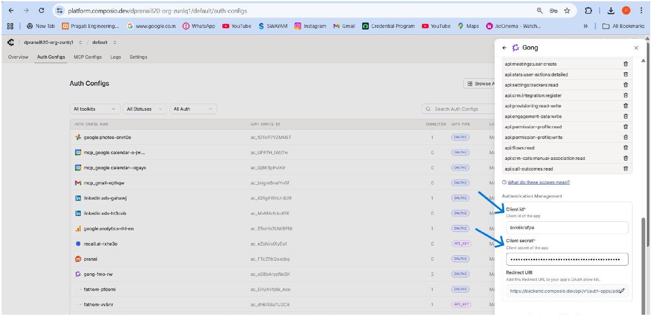Open the linkedin ads-gahawj config

coord(282,198)
